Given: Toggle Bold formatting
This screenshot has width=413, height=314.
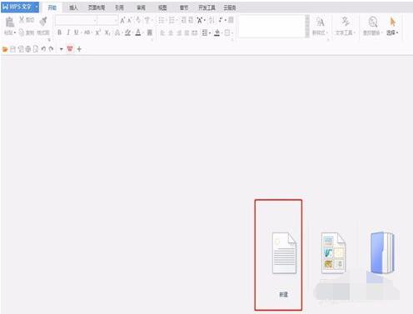Looking at the screenshot, I should (59, 32).
